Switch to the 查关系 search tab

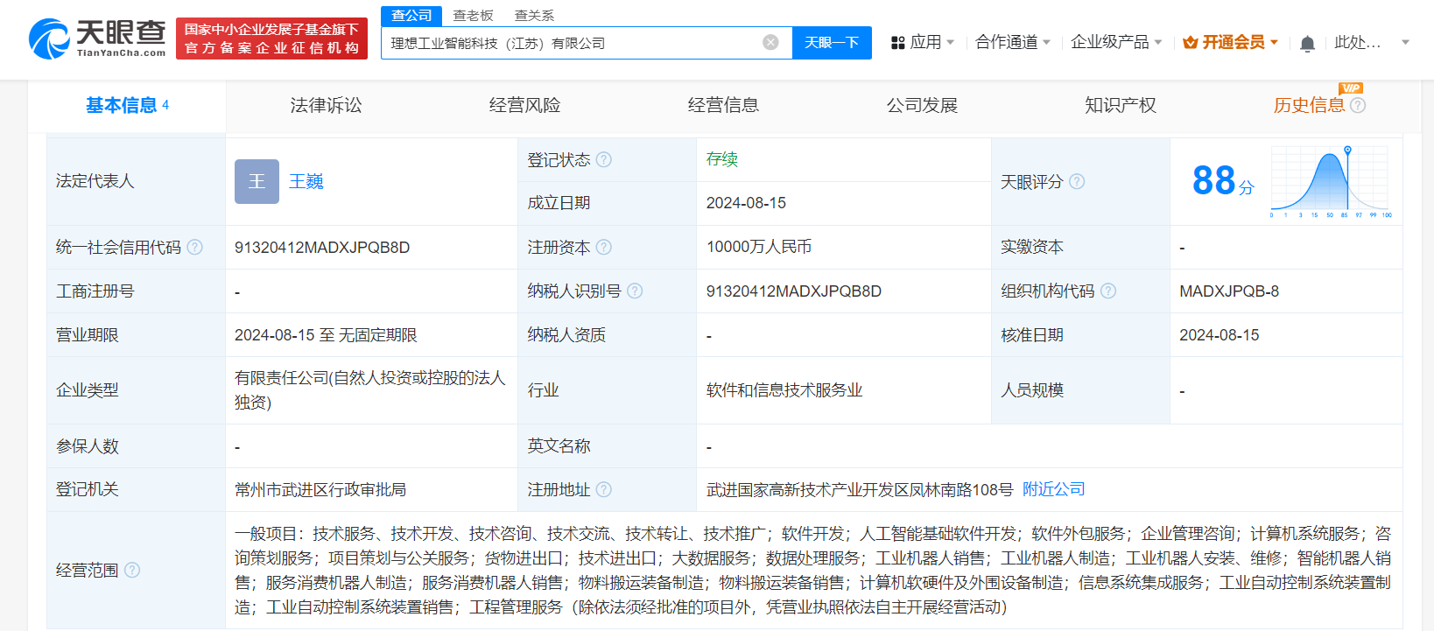534,15
